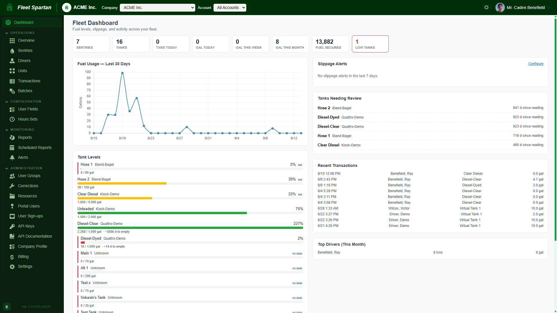Click the Batches icon

pos(12,91)
